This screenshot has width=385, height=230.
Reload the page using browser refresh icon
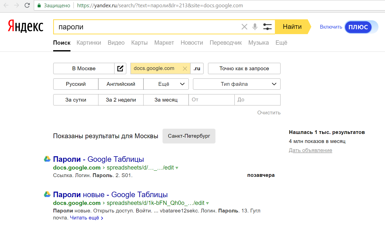pos(27,5)
